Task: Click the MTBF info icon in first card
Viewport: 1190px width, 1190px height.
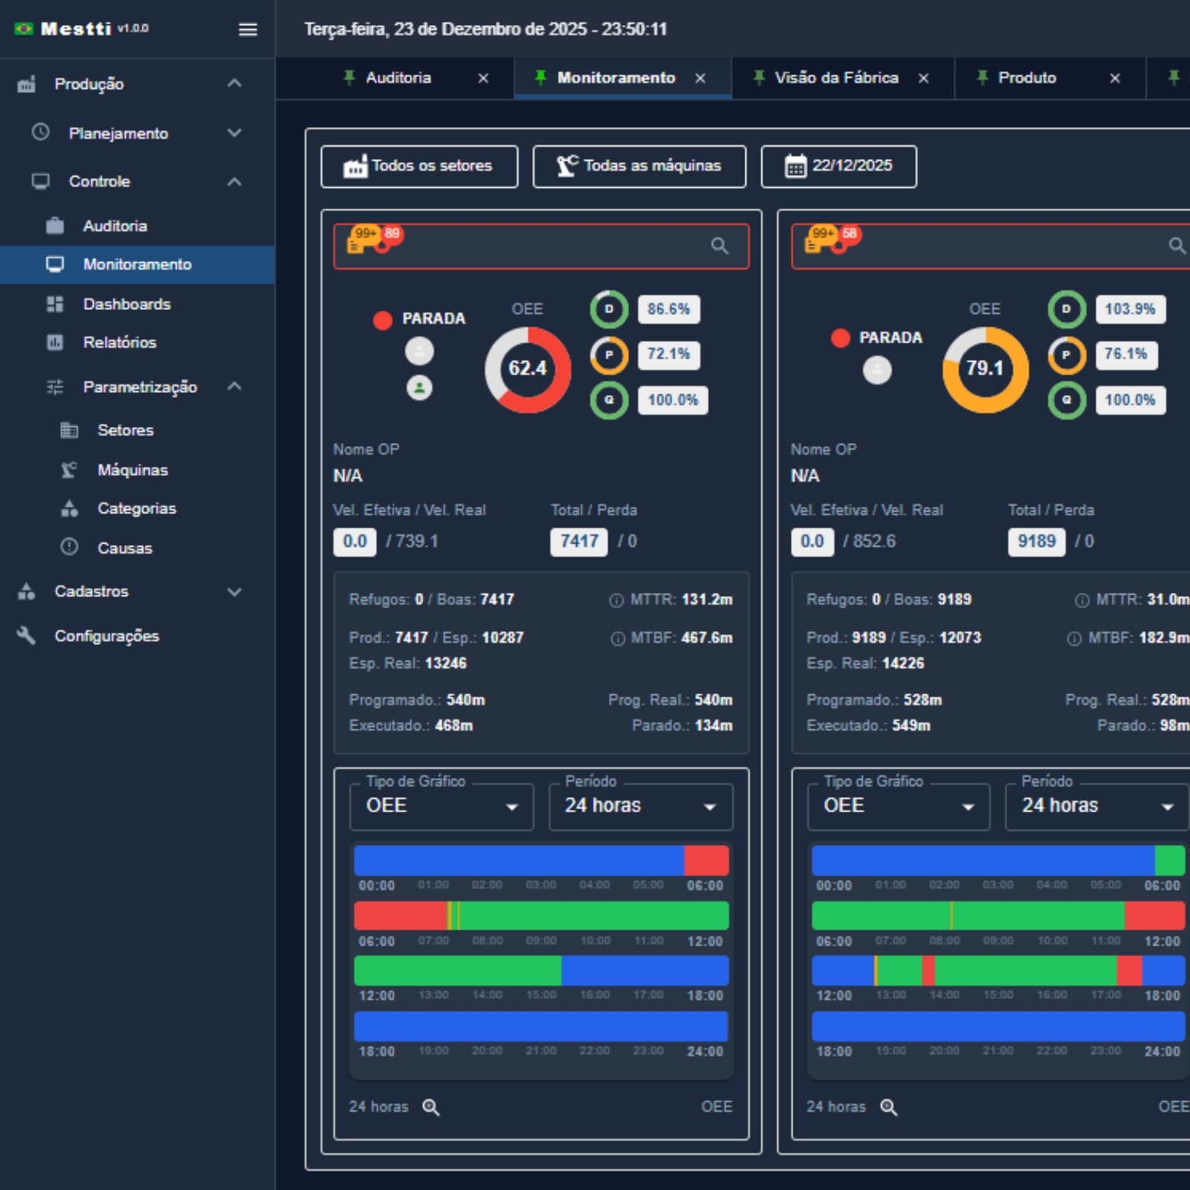Action: [617, 639]
